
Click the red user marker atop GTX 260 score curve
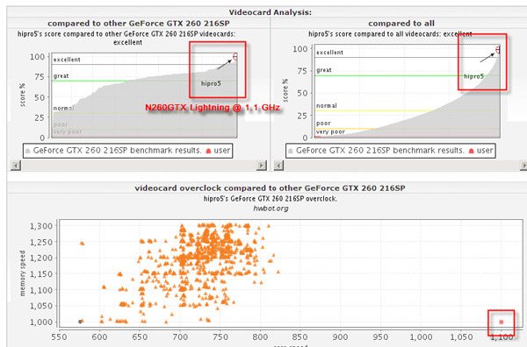(235, 56)
